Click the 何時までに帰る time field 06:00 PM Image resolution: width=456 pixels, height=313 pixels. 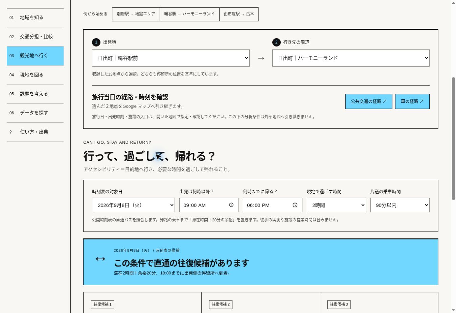(x=272, y=205)
